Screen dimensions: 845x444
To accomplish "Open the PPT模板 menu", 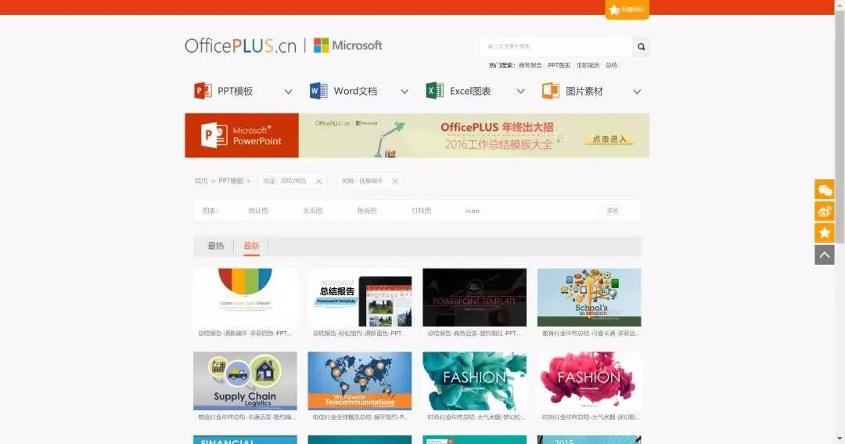I will [235, 91].
